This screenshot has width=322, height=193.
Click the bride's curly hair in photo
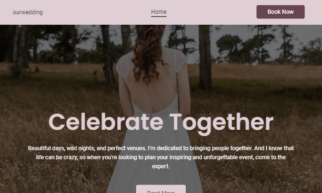(148, 53)
